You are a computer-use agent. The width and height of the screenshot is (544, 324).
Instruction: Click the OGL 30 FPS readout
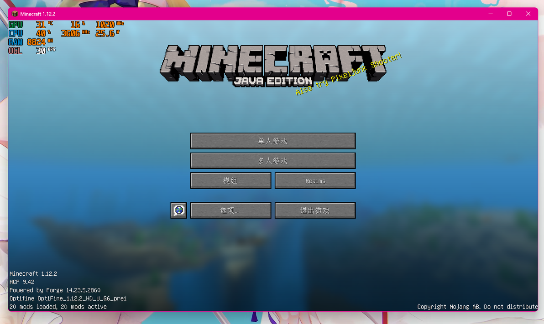[x=32, y=51]
